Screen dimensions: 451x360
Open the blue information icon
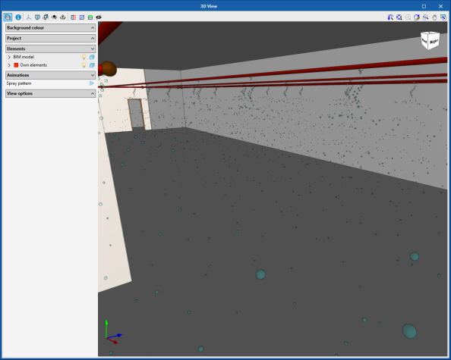pyautogui.click(x=18, y=17)
